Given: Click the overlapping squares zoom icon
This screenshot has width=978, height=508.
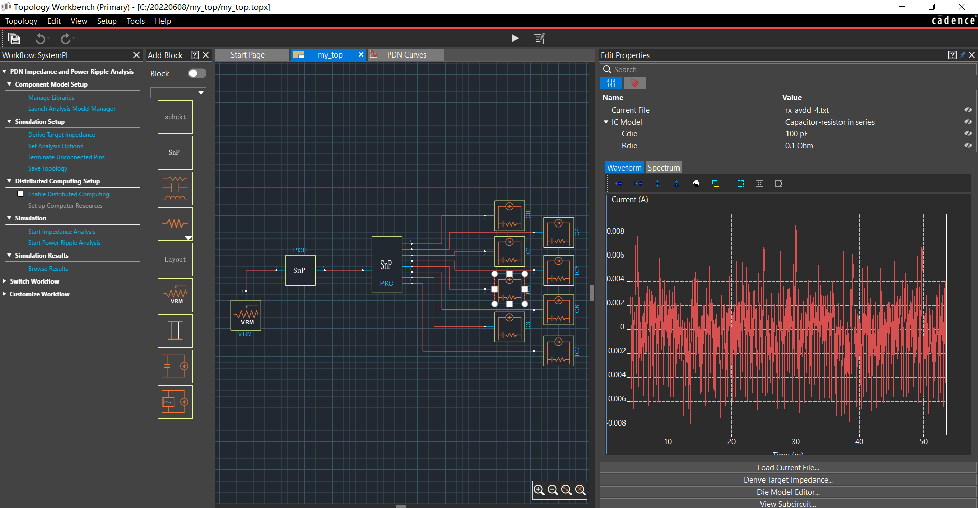Looking at the screenshot, I should [x=715, y=184].
